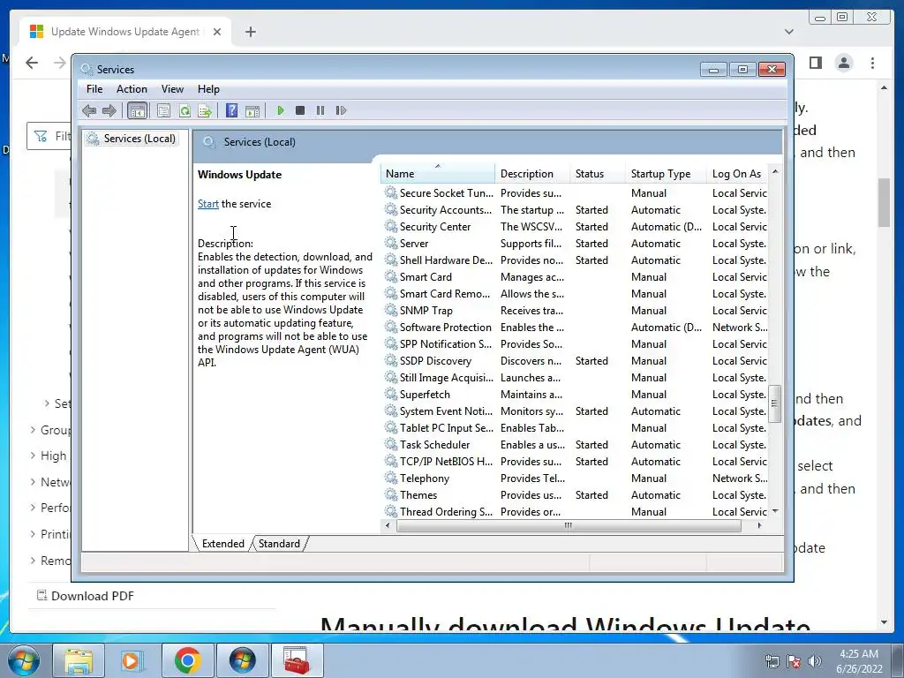Open the Chrome profile avatar icon
Screen dimensions: 904x678
[843, 63]
